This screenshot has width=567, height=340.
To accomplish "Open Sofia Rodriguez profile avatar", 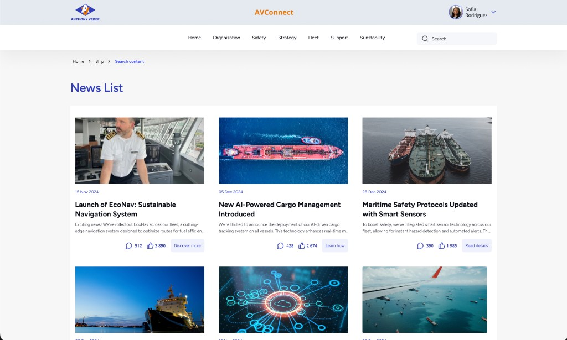I will [456, 12].
